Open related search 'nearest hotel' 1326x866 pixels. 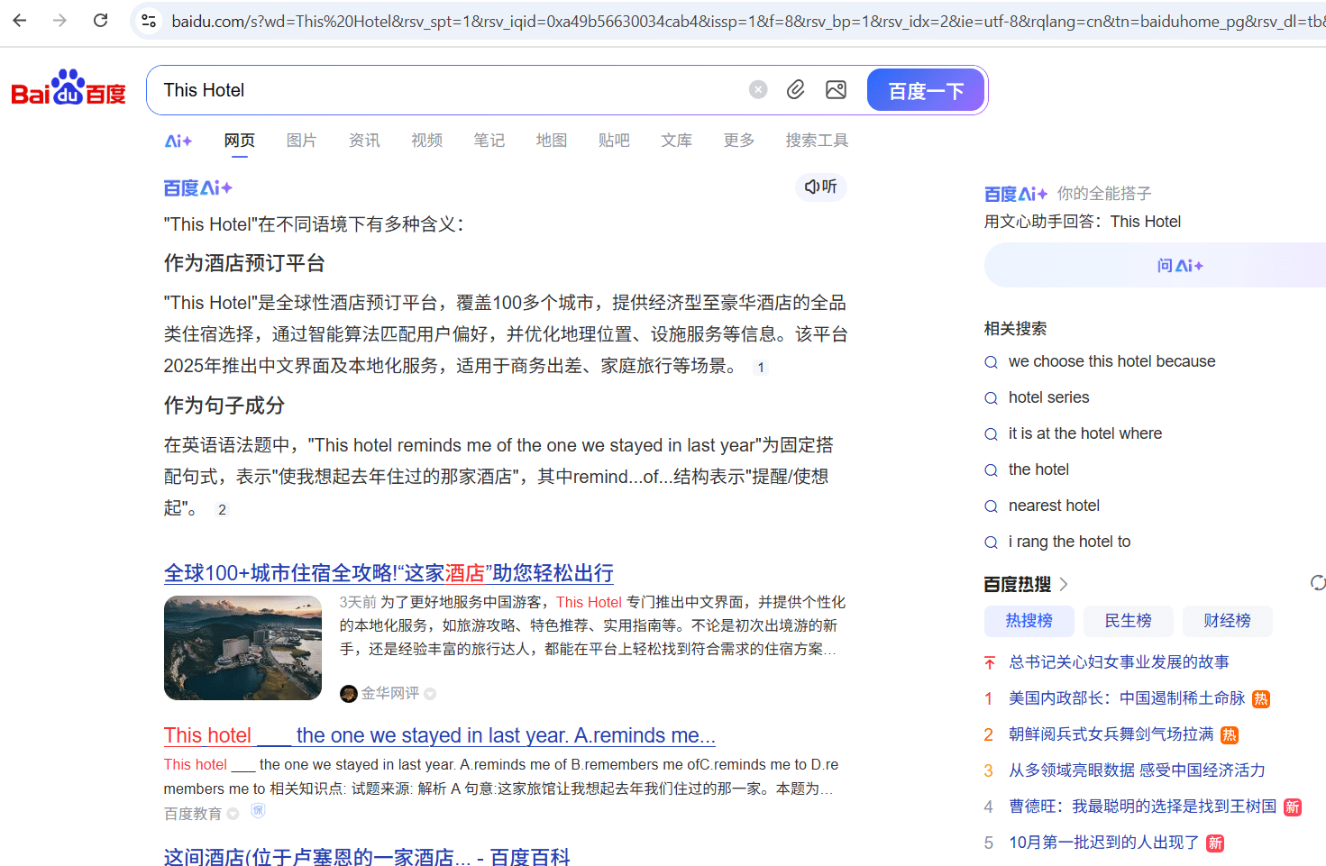[1054, 506]
